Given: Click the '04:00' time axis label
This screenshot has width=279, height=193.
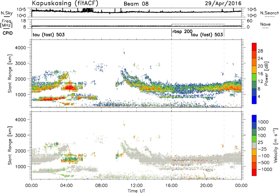Looking at the screenshot, I should pos(66,186).
